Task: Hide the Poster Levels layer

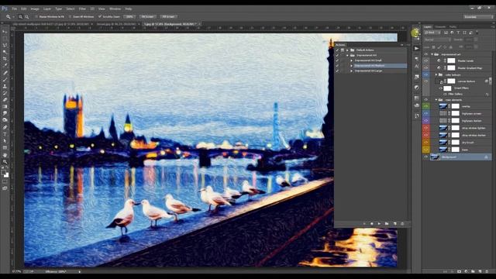Action: [426, 60]
